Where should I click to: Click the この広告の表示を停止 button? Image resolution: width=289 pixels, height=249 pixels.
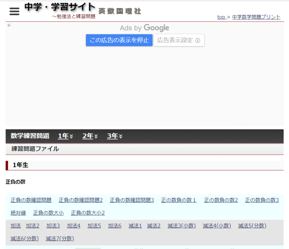tap(119, 40)
